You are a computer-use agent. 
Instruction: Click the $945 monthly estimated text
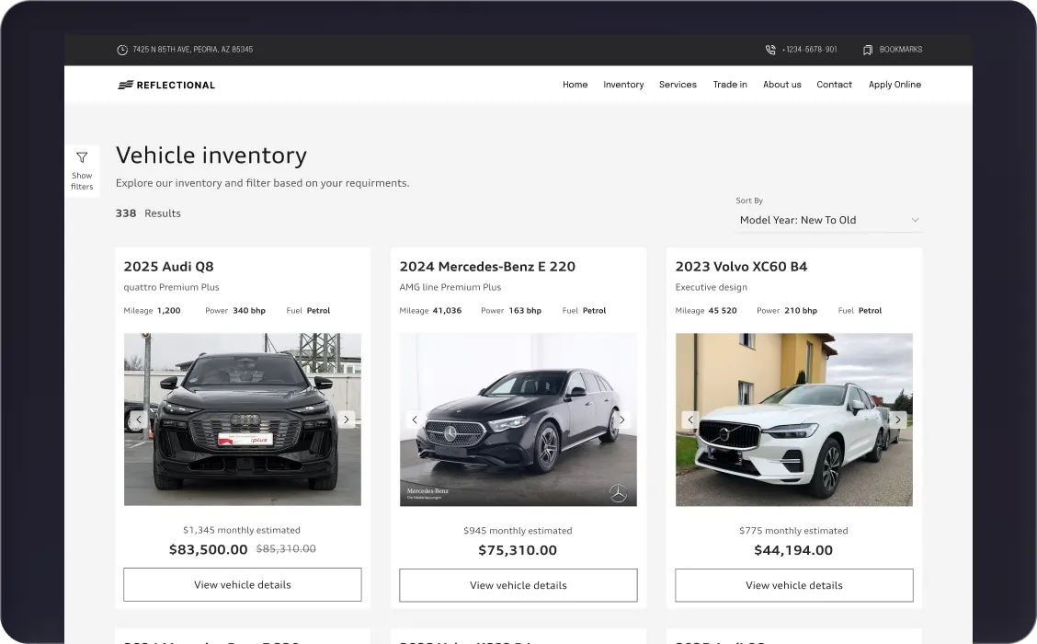pos(518,531)
